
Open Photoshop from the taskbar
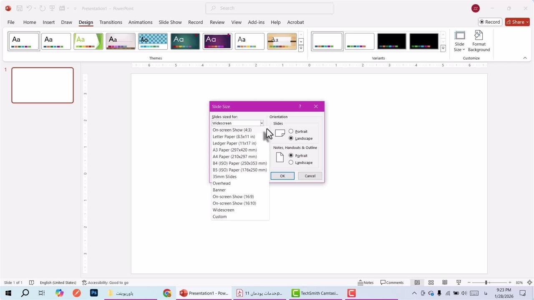pos(94,293)
